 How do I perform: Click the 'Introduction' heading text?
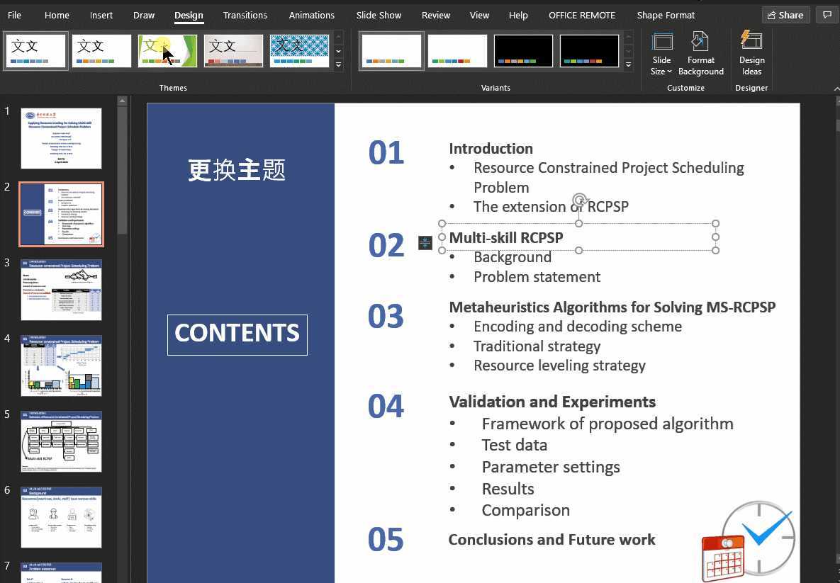point(491,148)
